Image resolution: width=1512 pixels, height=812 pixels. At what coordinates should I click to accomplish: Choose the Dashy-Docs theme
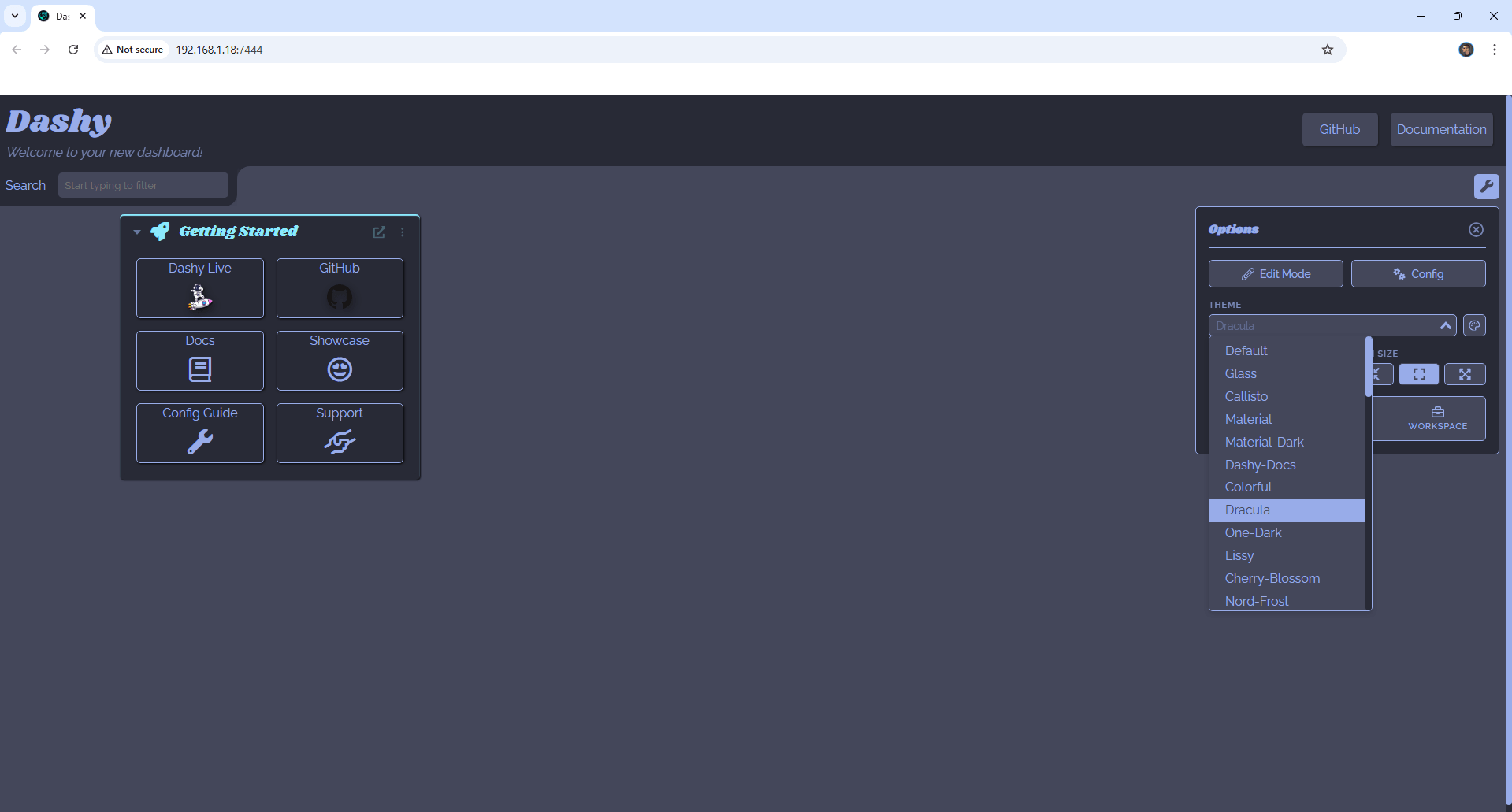pos(1287,465)
